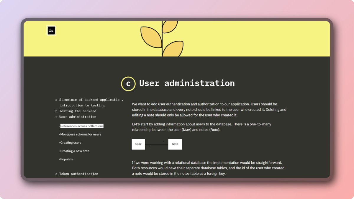This screenshot has width=354, height=199.
Task: Click the Note box in the diagram
Action: click(x=175, y=144)
